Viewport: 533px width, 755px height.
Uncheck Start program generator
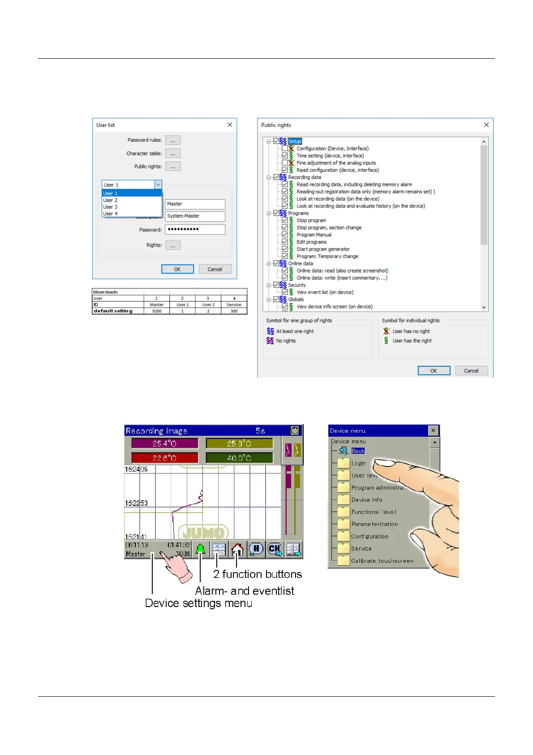tap(285, 249)
